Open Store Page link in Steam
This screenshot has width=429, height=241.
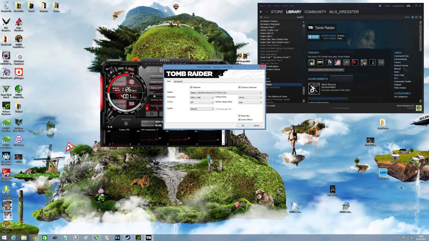coord(399,75)
